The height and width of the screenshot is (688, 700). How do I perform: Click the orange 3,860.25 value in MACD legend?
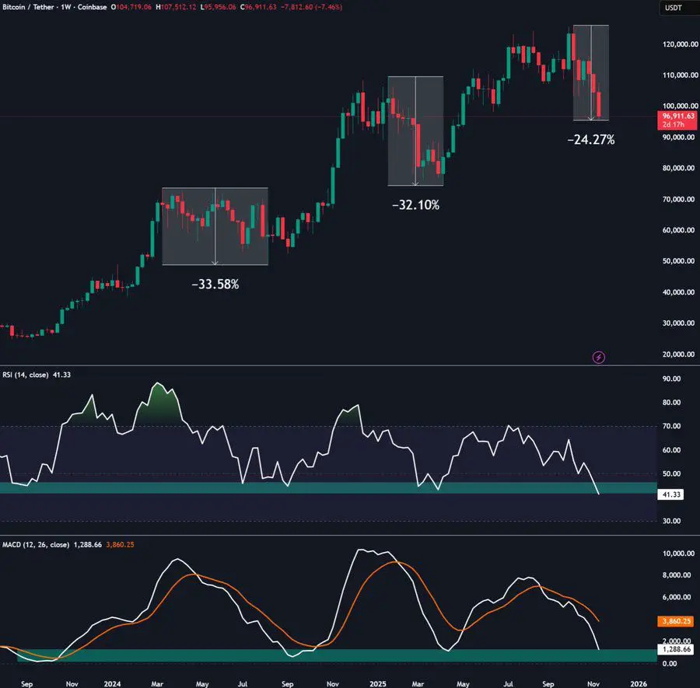(x=120, y=545)
